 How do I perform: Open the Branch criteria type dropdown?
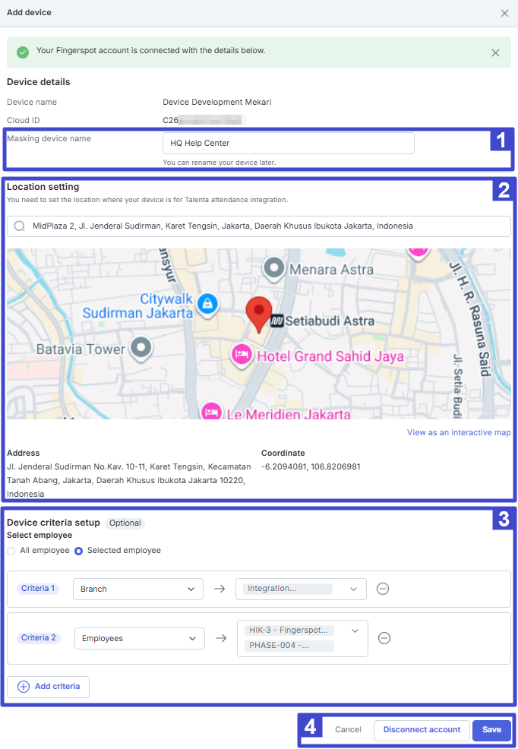138,589
